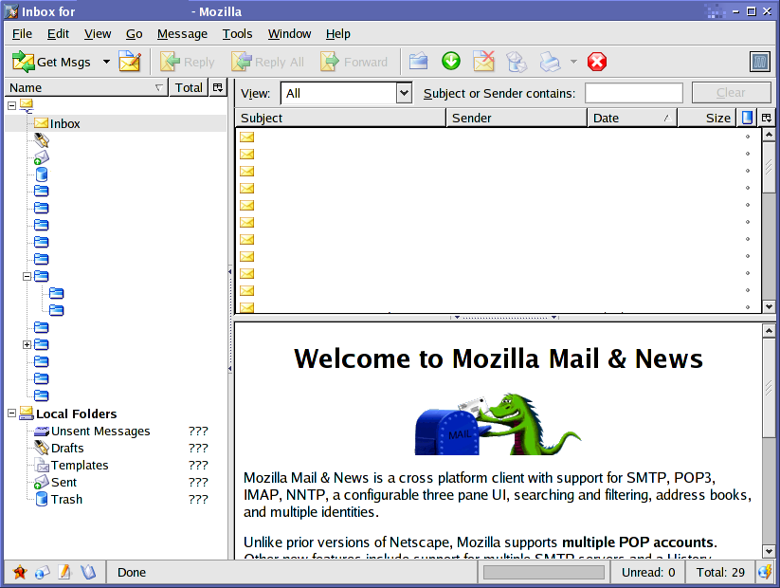Open the Print dropdown arrow

pos(573,62)
